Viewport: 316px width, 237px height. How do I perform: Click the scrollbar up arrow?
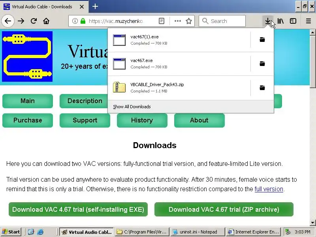click(312, 32)
